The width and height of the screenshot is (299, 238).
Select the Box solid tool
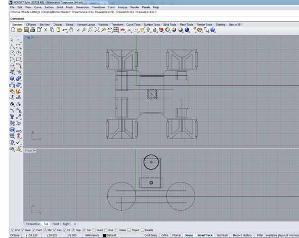click(12, 79)
